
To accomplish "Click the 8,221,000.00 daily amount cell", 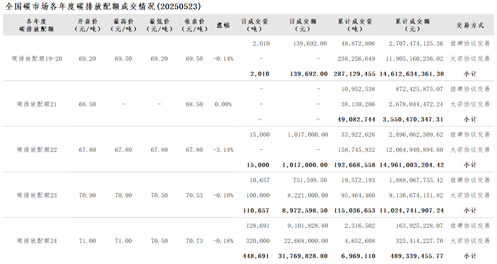I will point(307,195).
